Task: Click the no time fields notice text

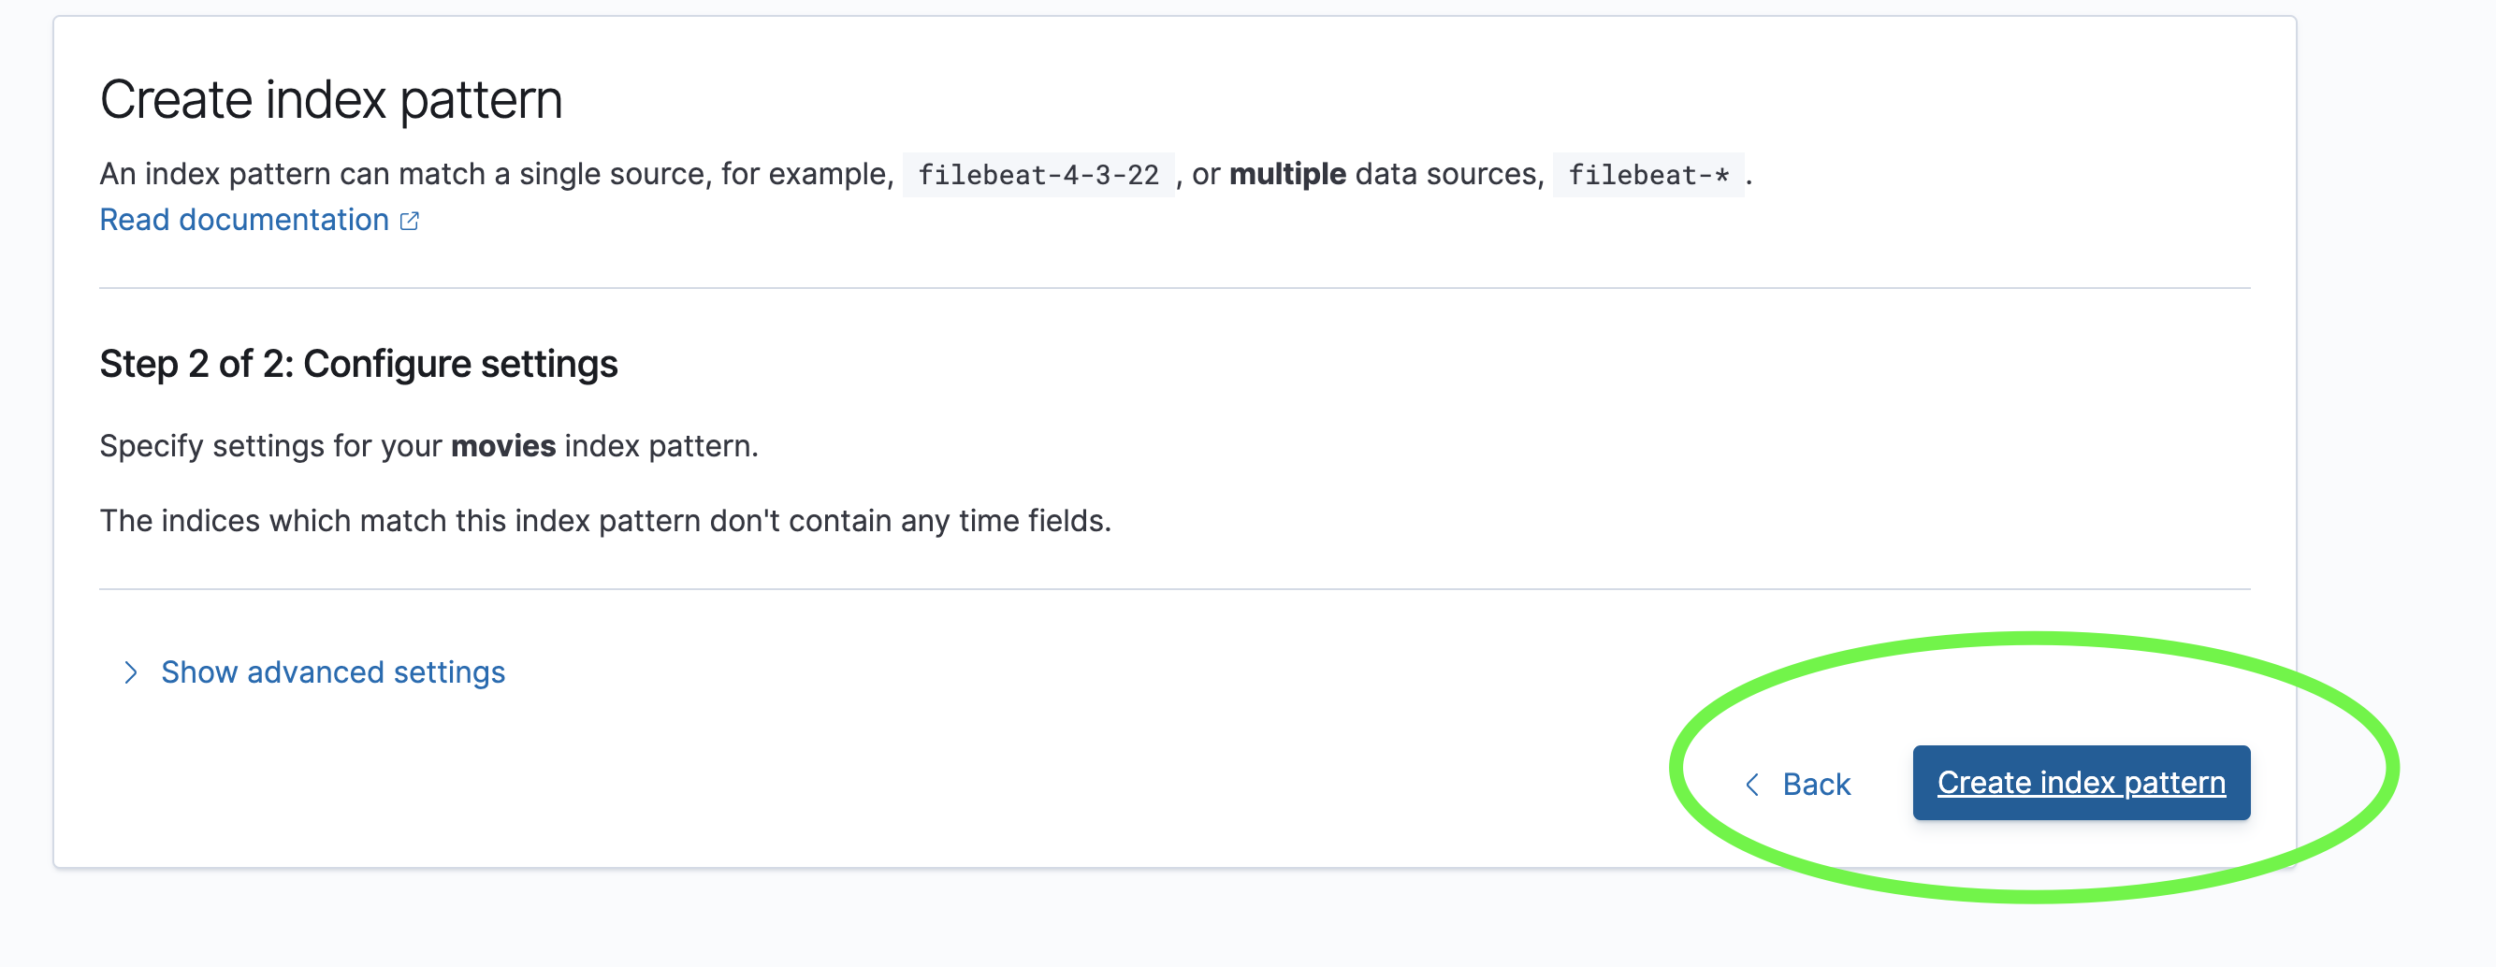Action: pos(605,520)
